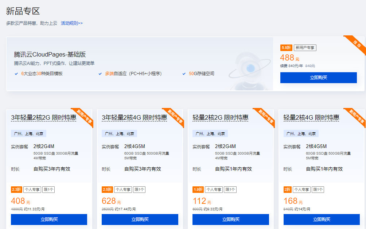The height and width of the screenshot is (229, 366).
Task: Click the 约14元/月 text
Action: tap(302, 209)
